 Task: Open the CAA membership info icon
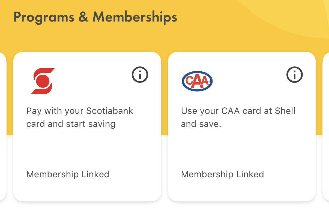click(x=295, y=75)
